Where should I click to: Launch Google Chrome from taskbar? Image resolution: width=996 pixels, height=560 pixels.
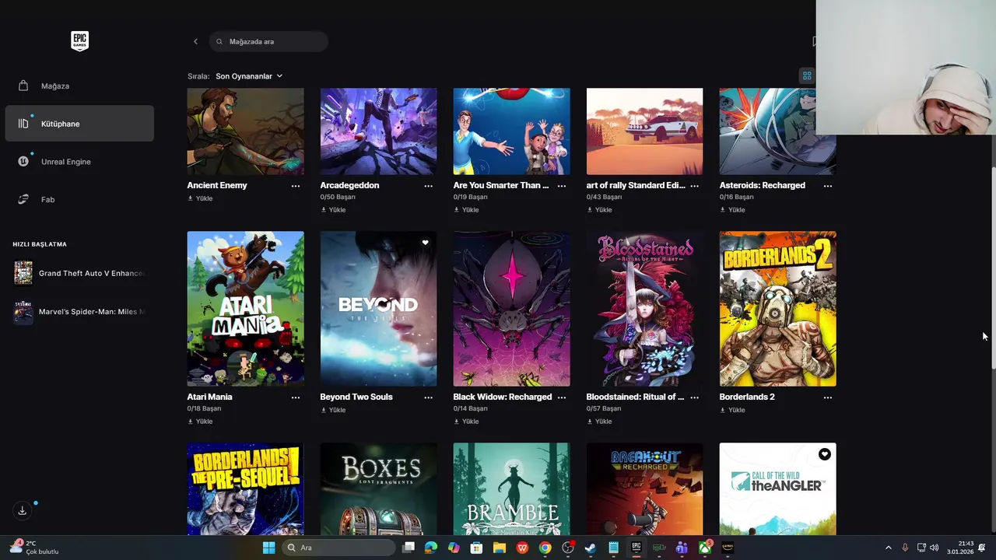click(x=545, y=548)
